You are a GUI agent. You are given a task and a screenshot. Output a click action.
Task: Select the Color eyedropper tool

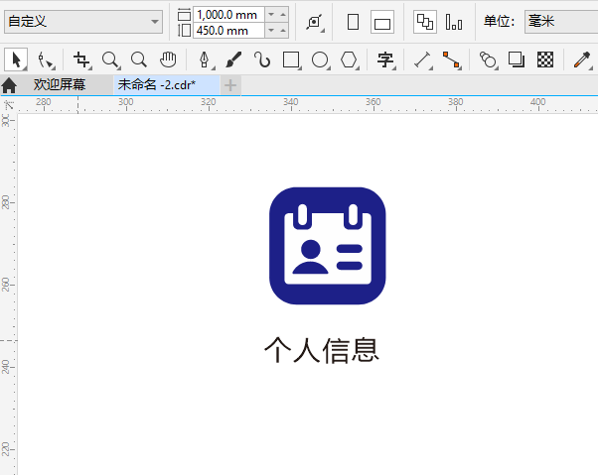[582, 60]
